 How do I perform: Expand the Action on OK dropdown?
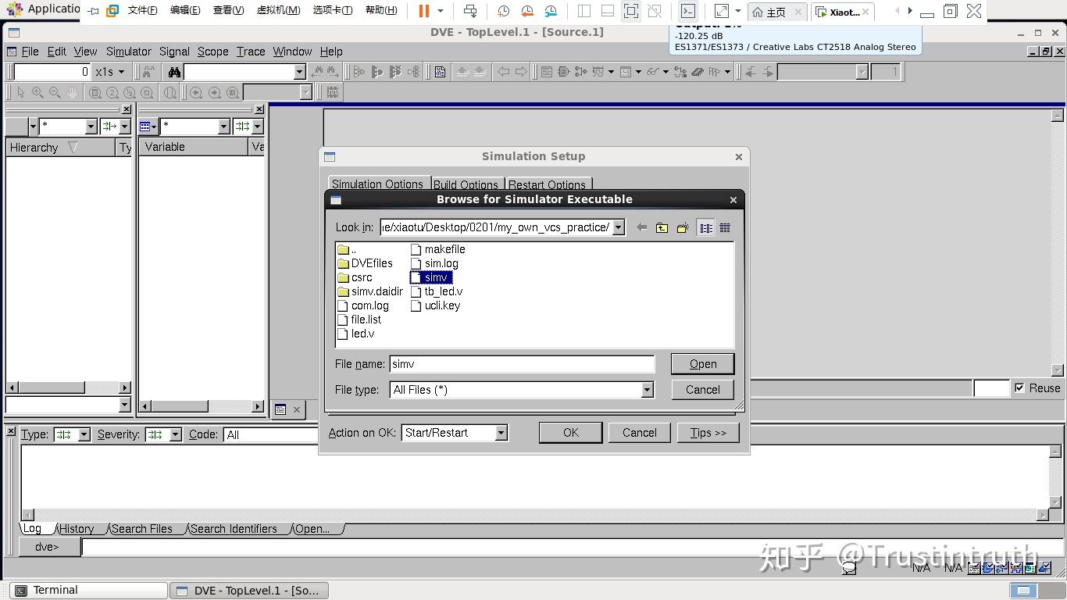(x=501, y=433)
